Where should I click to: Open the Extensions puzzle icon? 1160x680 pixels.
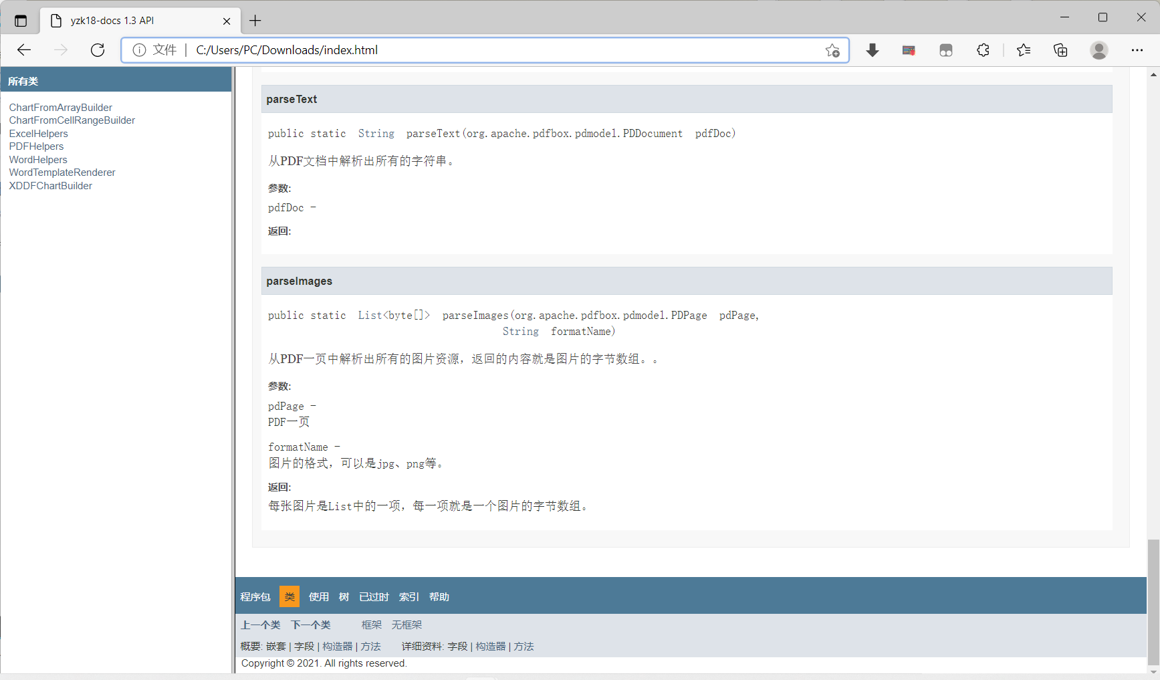tap(983, 50)
